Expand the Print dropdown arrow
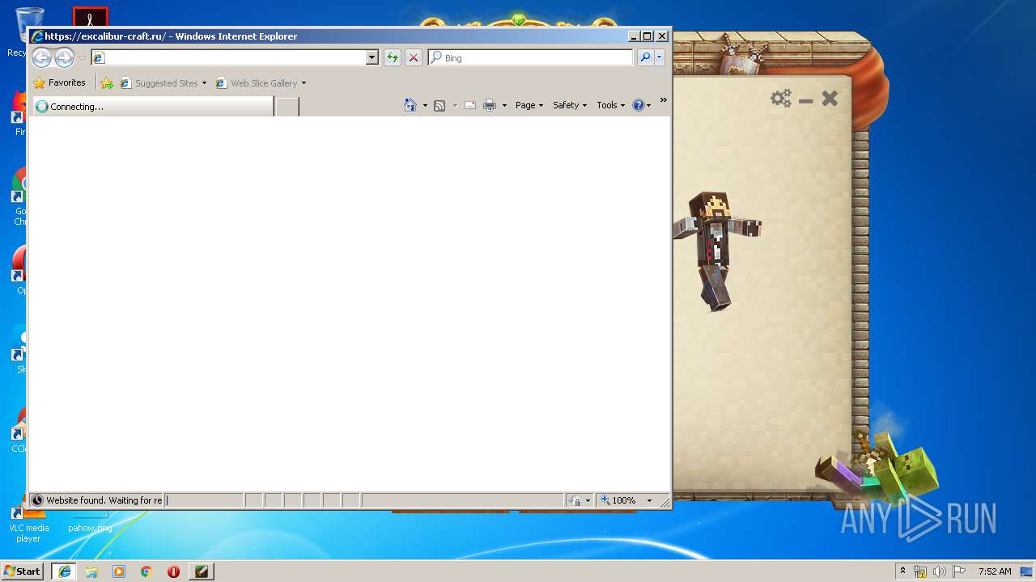The width and height of the screenshot is (1036, 582). point(504,105)
